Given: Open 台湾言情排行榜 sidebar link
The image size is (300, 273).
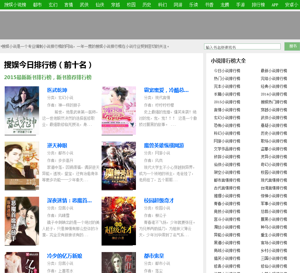Looking at the screenshot, I should point(274,188).
